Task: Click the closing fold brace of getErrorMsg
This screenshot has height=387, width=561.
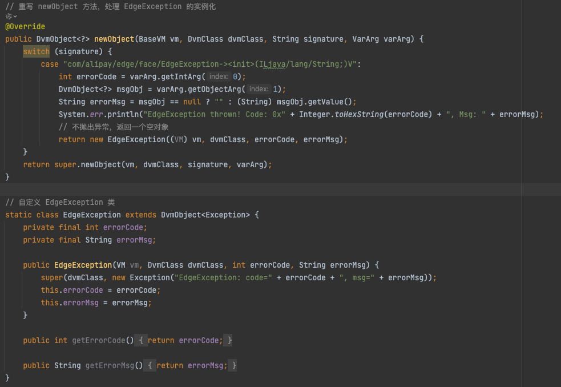Action: click(x=234, y=365)
